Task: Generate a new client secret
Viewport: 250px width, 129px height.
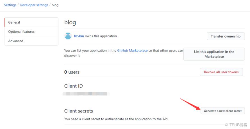Action: pos(222,111)
